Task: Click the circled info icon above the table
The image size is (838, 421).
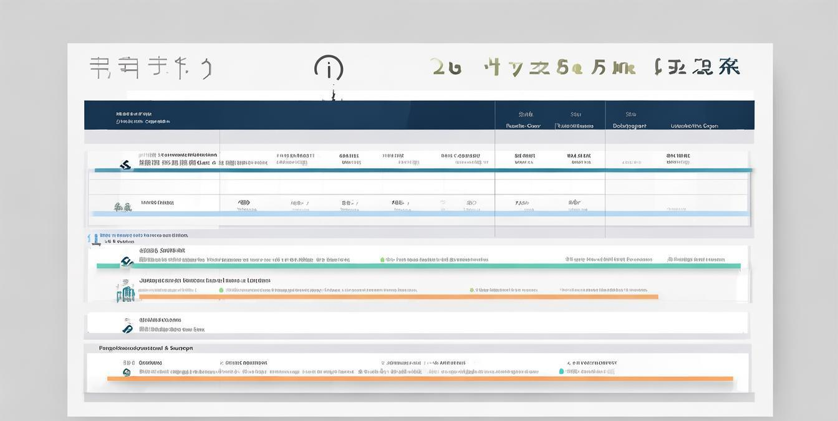Action: tap(329, 69)
